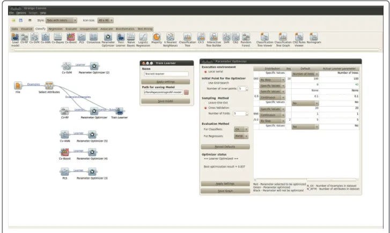
Task: Select the PLS toolbar widget
Action: (x=82, y=37)
